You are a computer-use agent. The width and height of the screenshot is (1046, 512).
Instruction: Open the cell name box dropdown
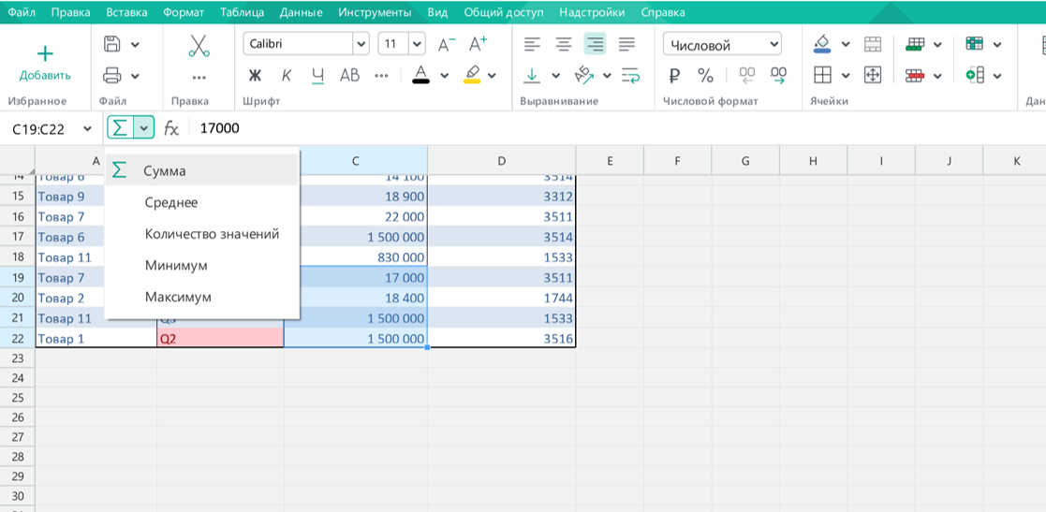tap(87, 128)
